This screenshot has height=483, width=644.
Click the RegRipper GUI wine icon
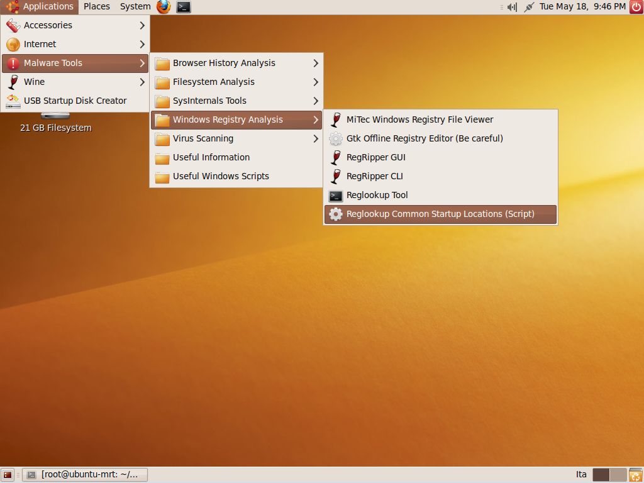[336, 158]
